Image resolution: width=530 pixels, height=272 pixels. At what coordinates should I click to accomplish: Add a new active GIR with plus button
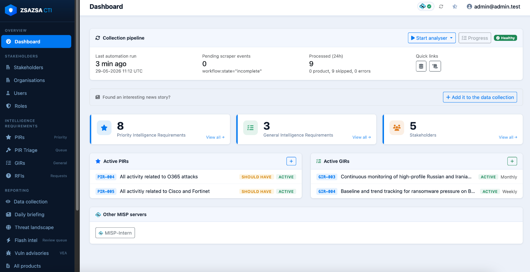coord(512,161)
